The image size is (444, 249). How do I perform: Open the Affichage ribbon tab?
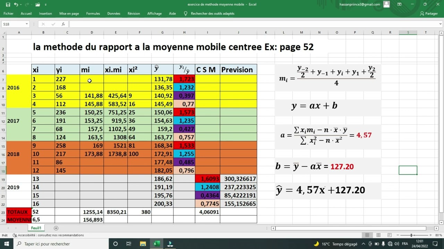pyautogui.click(x=154, y=13)
